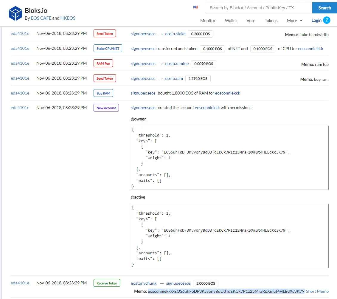Open the eosio.ramfee account link

click(177, 63)
